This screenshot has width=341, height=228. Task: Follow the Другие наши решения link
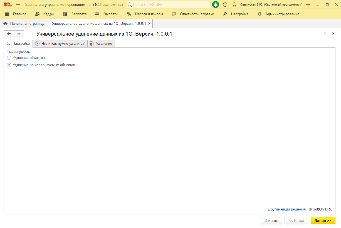[x=287, y=209]
